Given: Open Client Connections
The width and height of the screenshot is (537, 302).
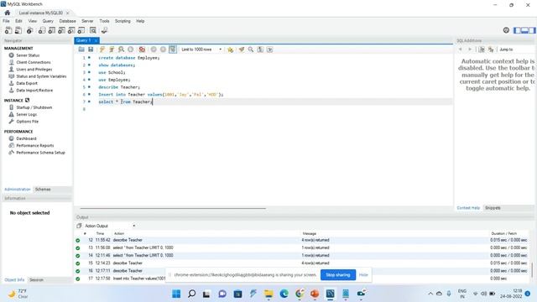Looking at the screenshot, I should click(34, 62).
